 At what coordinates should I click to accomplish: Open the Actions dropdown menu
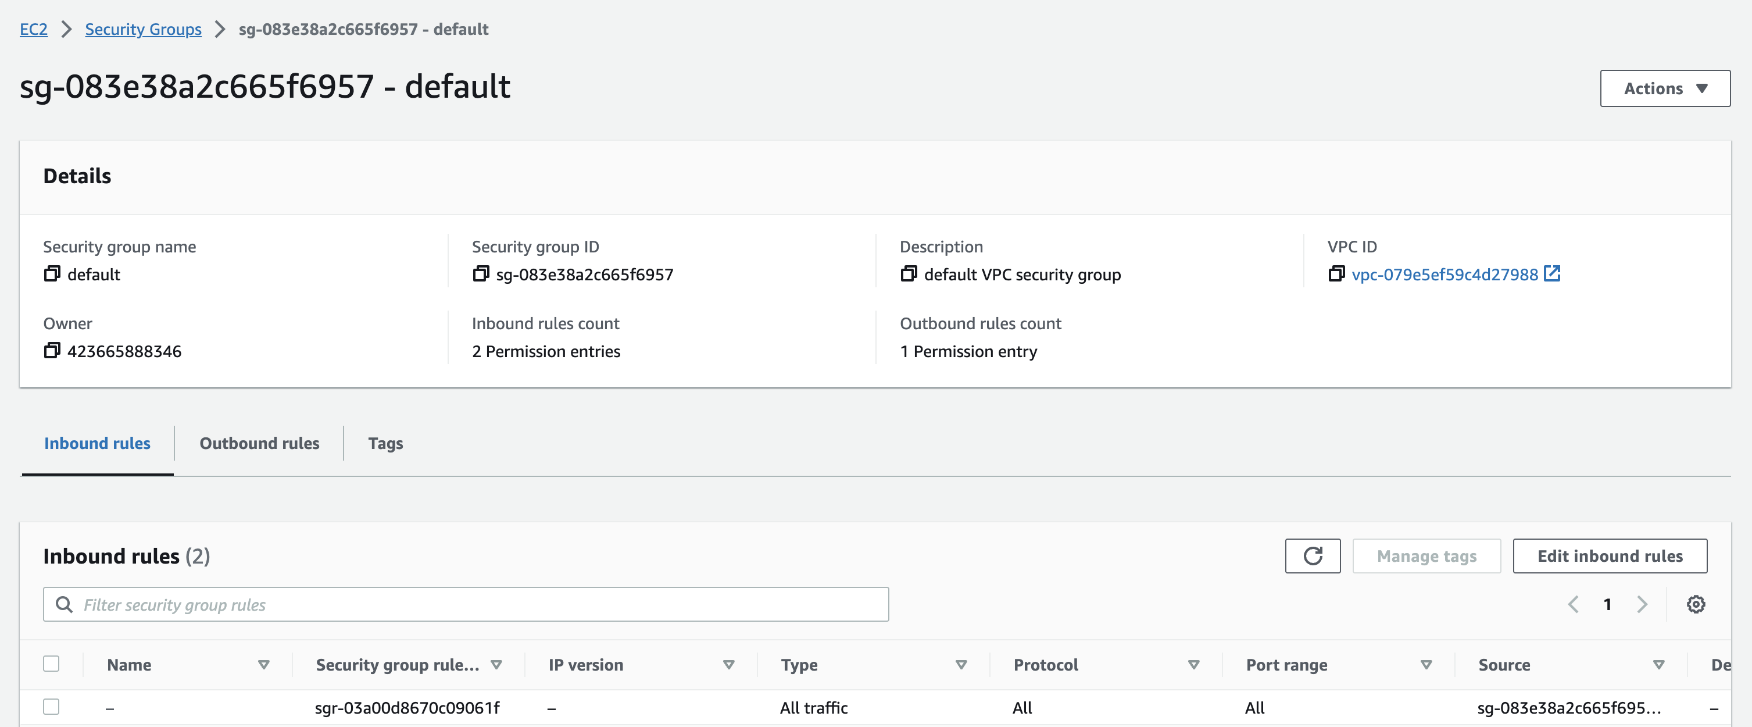click(x=1664, y=88)
